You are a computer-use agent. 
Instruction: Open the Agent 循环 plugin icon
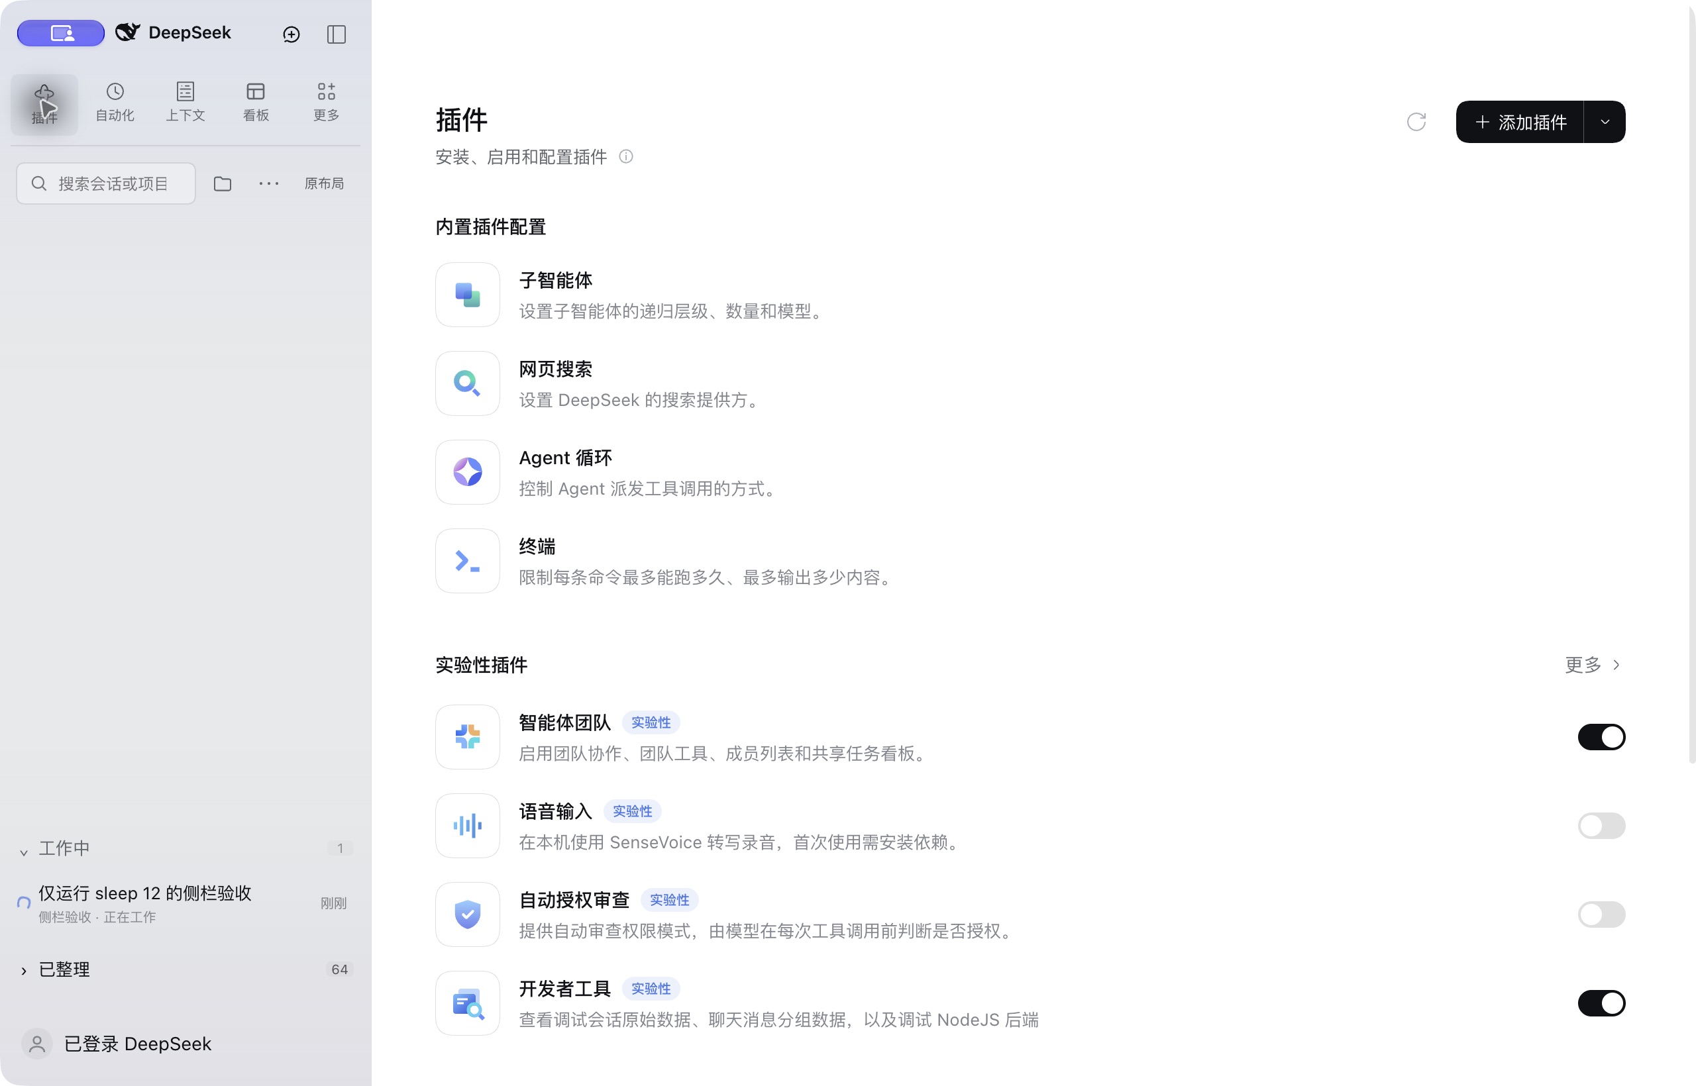tap(468, 473)
